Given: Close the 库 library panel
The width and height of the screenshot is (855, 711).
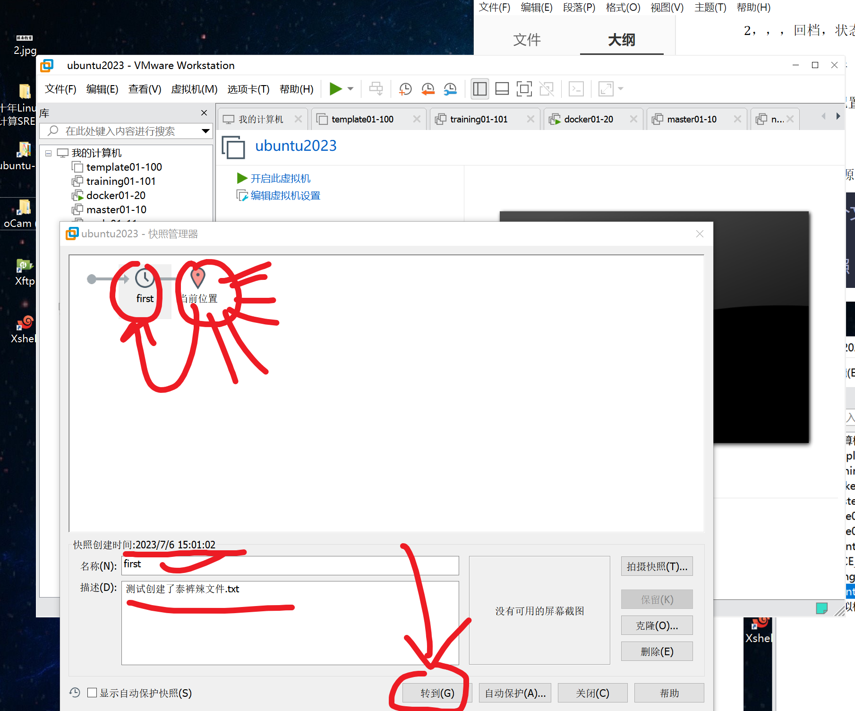Looking at the screenshot, I should 204,113.
